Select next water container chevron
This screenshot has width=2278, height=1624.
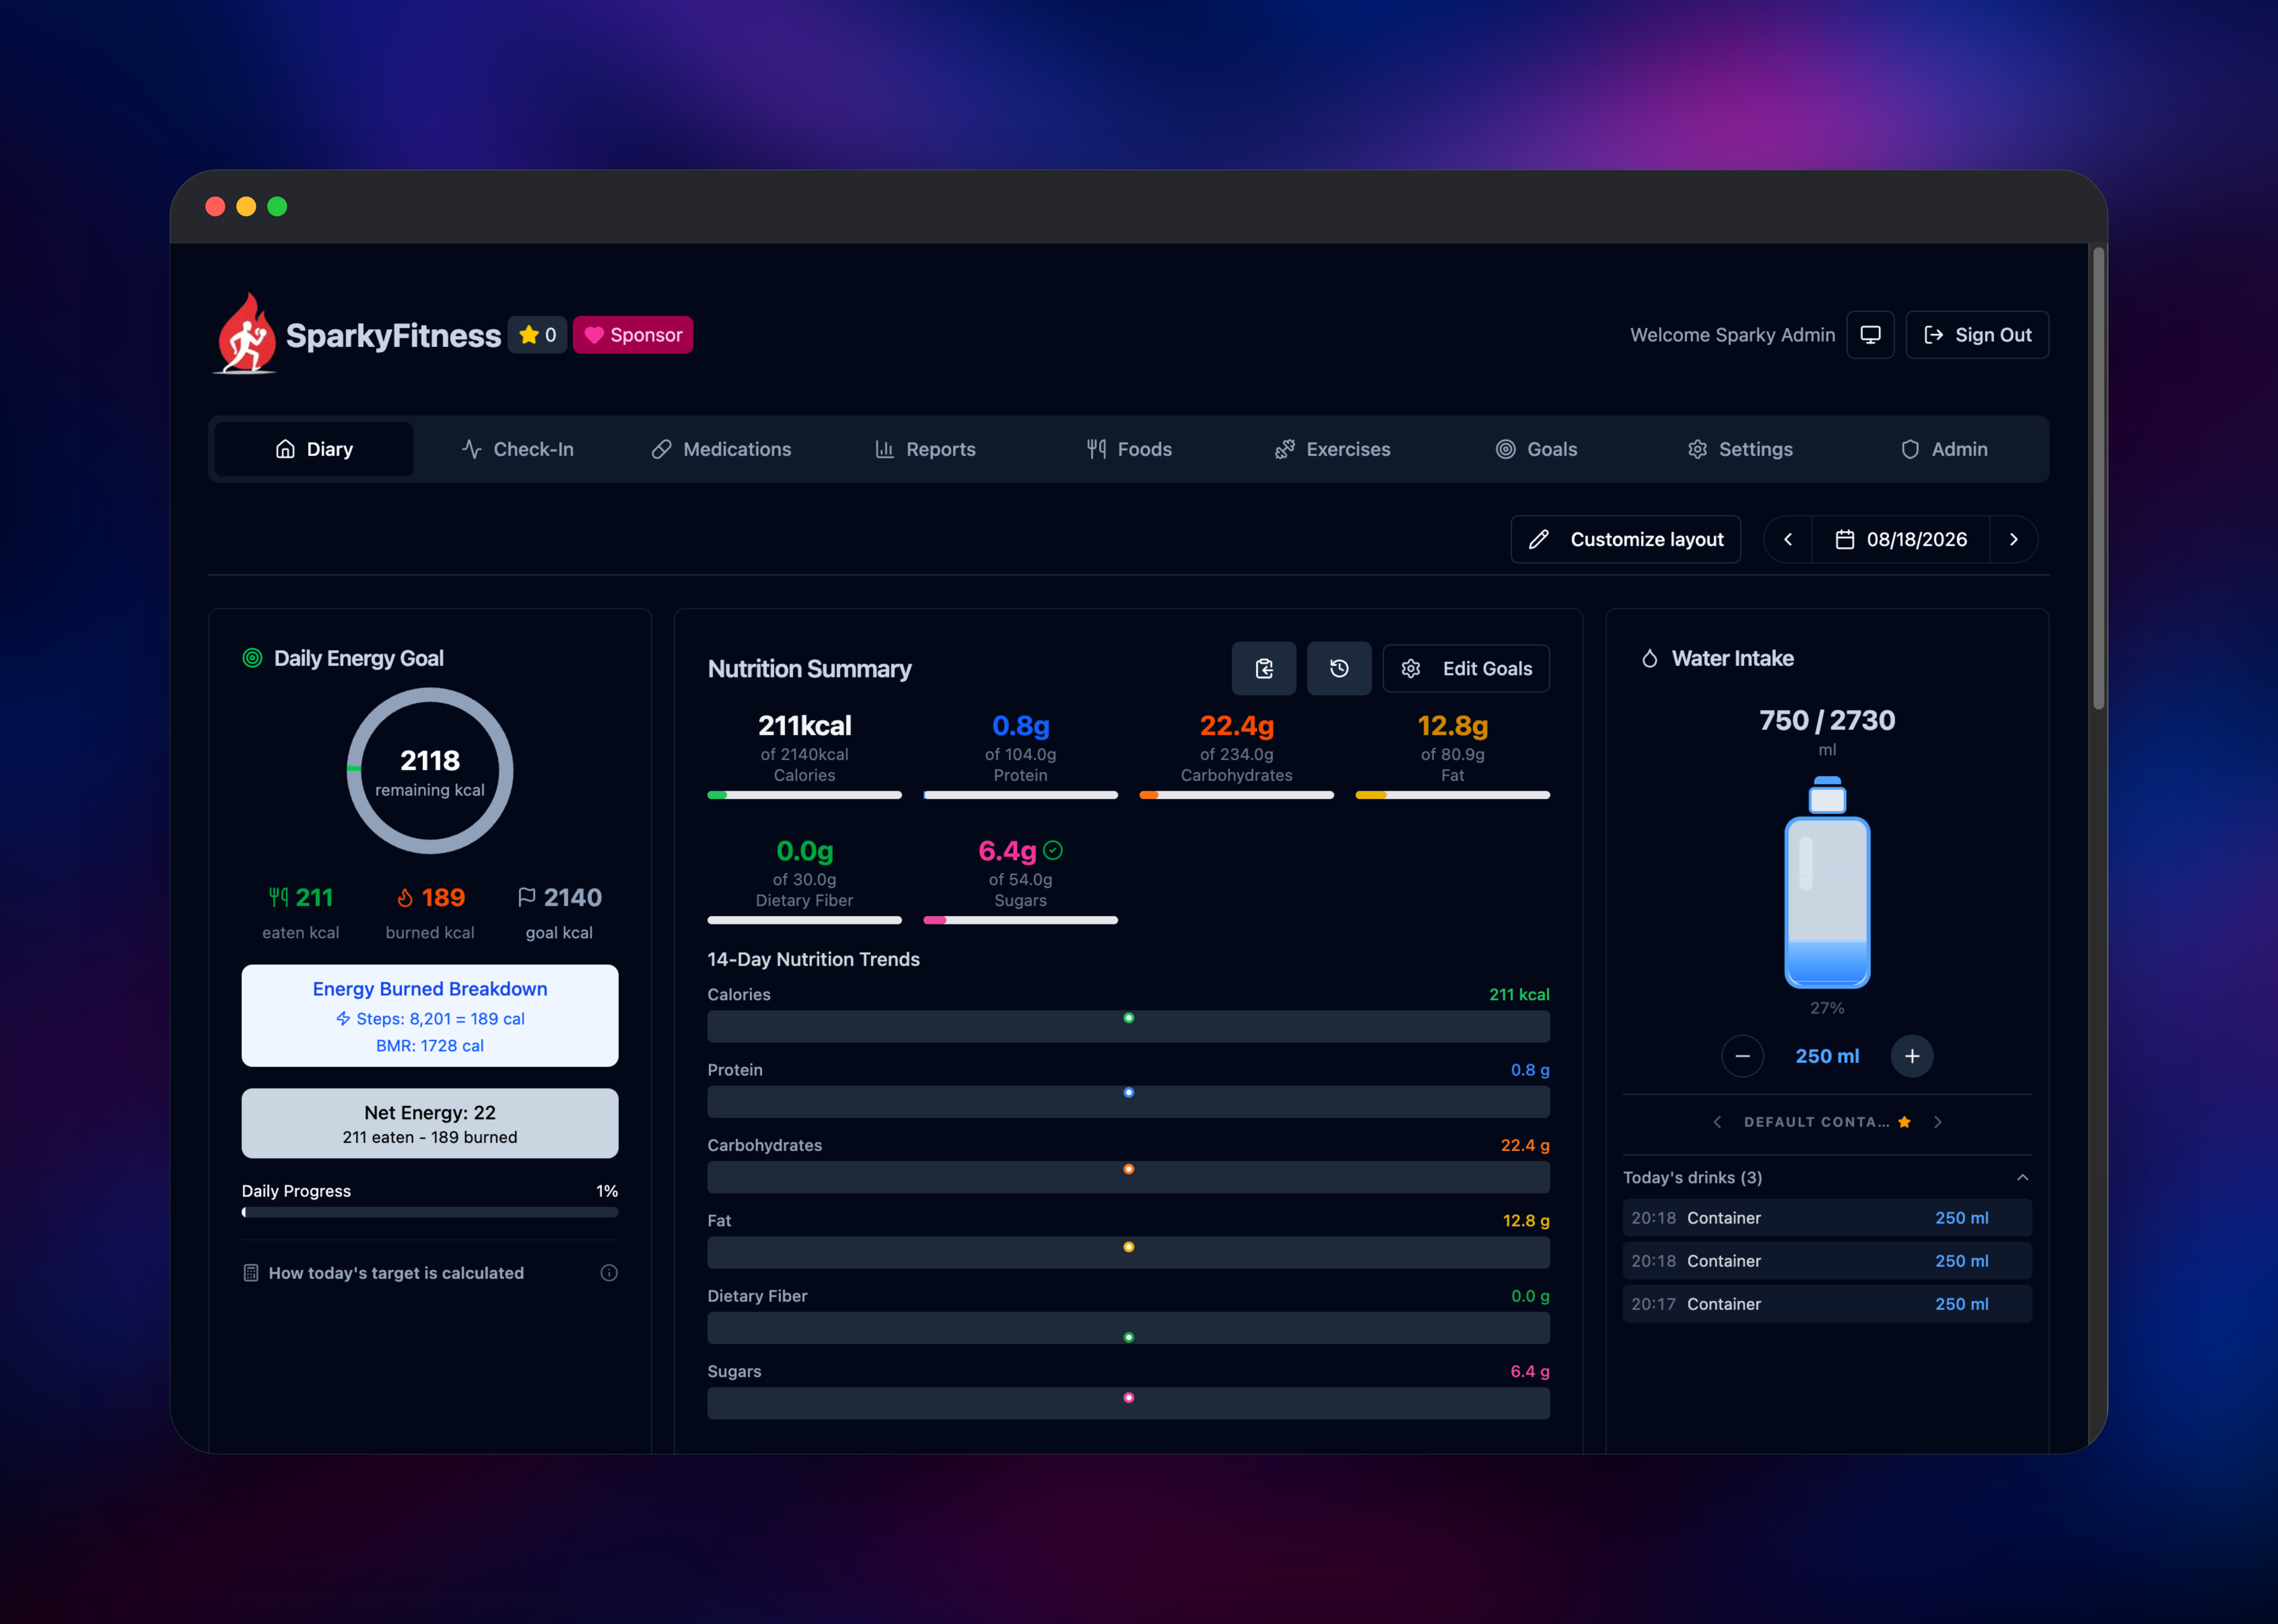(x=1938, y=1122)
